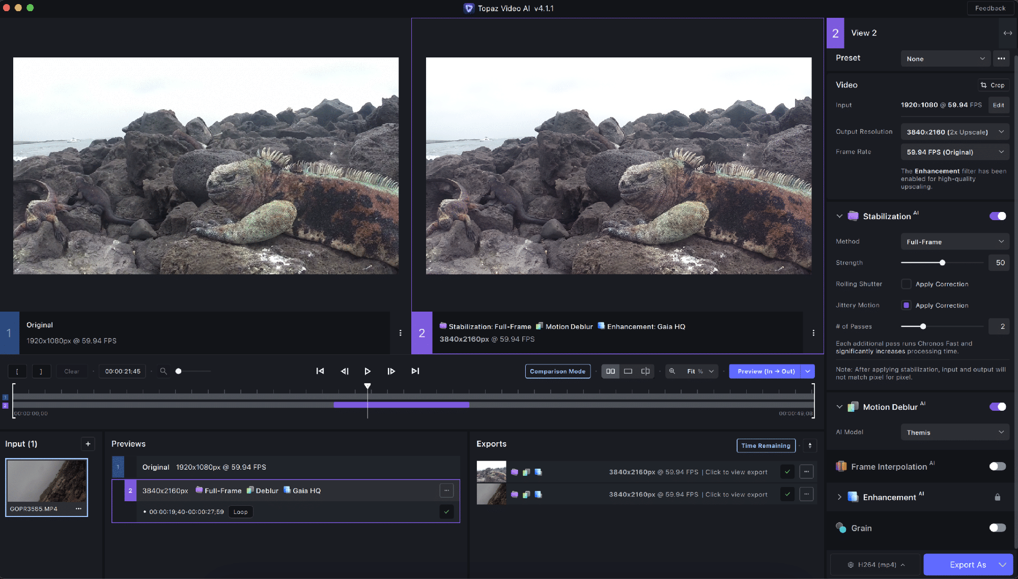Collapse the Motion Deblur section
1018x579 pixels.
[839, 407]
